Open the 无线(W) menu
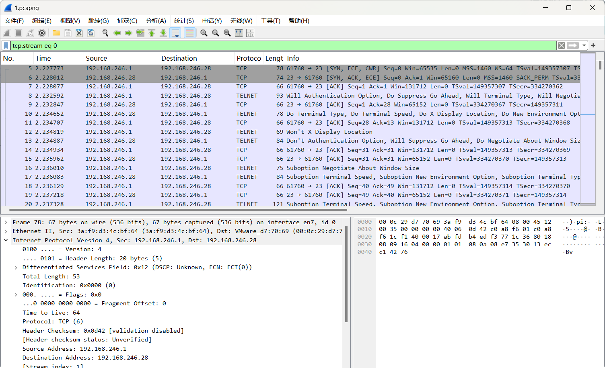This screenshot has height=368, width=605. point(241,21)
